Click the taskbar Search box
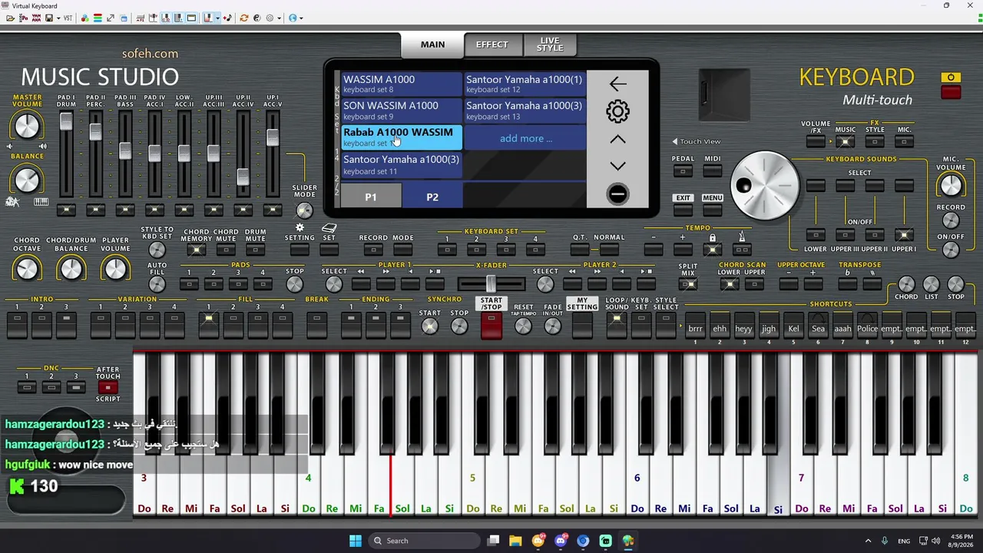 tap(423, 541)
